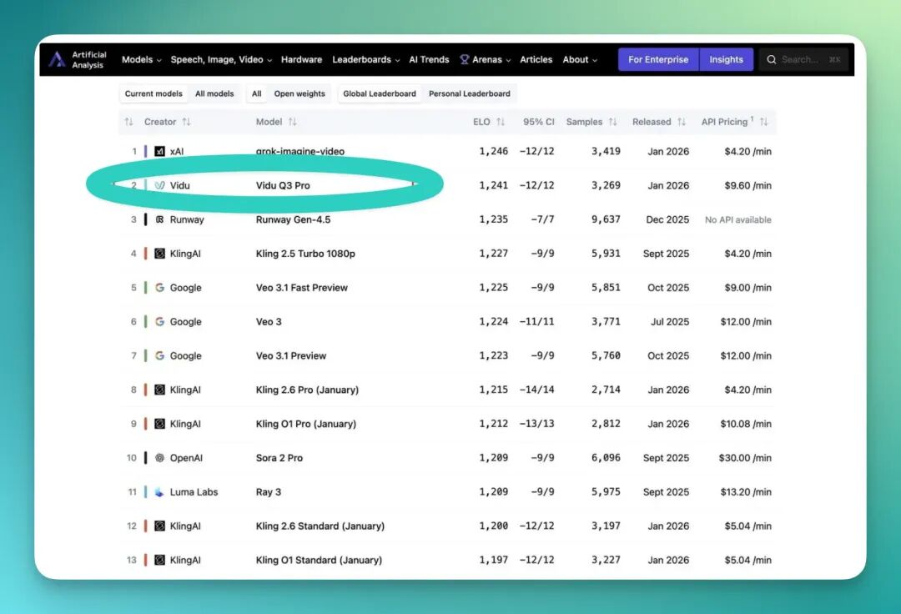Expand the Models dropdown menu
Image resolution: width=901 pixels, height=614 pixels.
pos(141,59)
